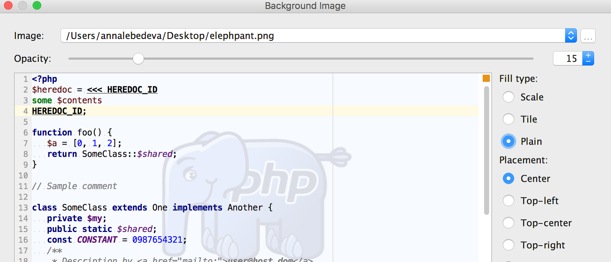Click the 'Placement:' label
This screenshot has width=611, height=262.
[x=524, y=160]
